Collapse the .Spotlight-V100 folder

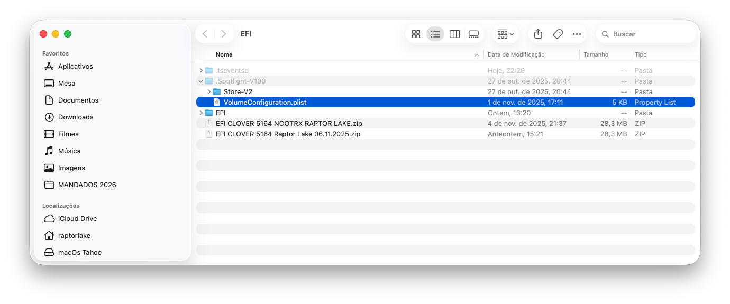[x=201, y=81]
